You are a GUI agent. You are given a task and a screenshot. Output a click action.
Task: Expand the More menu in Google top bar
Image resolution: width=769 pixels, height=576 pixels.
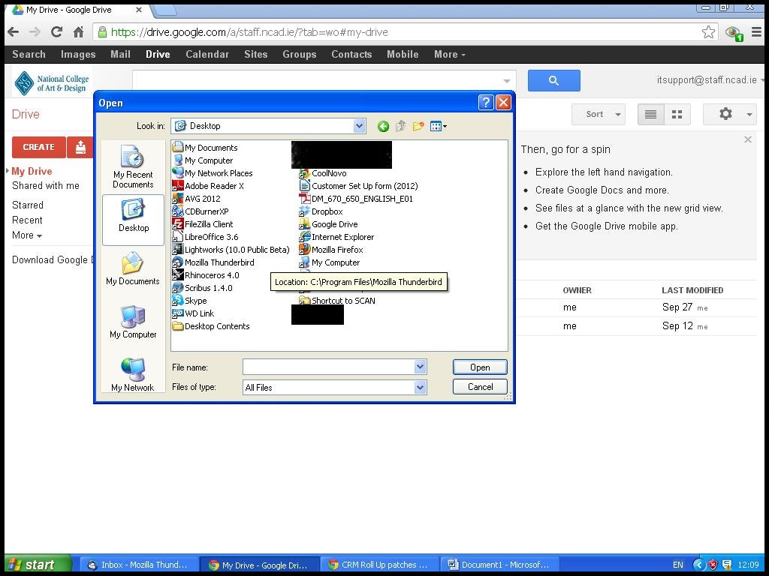coord(449,54)
